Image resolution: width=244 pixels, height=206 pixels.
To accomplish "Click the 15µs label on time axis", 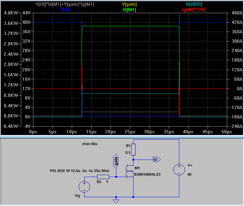I will [x=91, y=132].
